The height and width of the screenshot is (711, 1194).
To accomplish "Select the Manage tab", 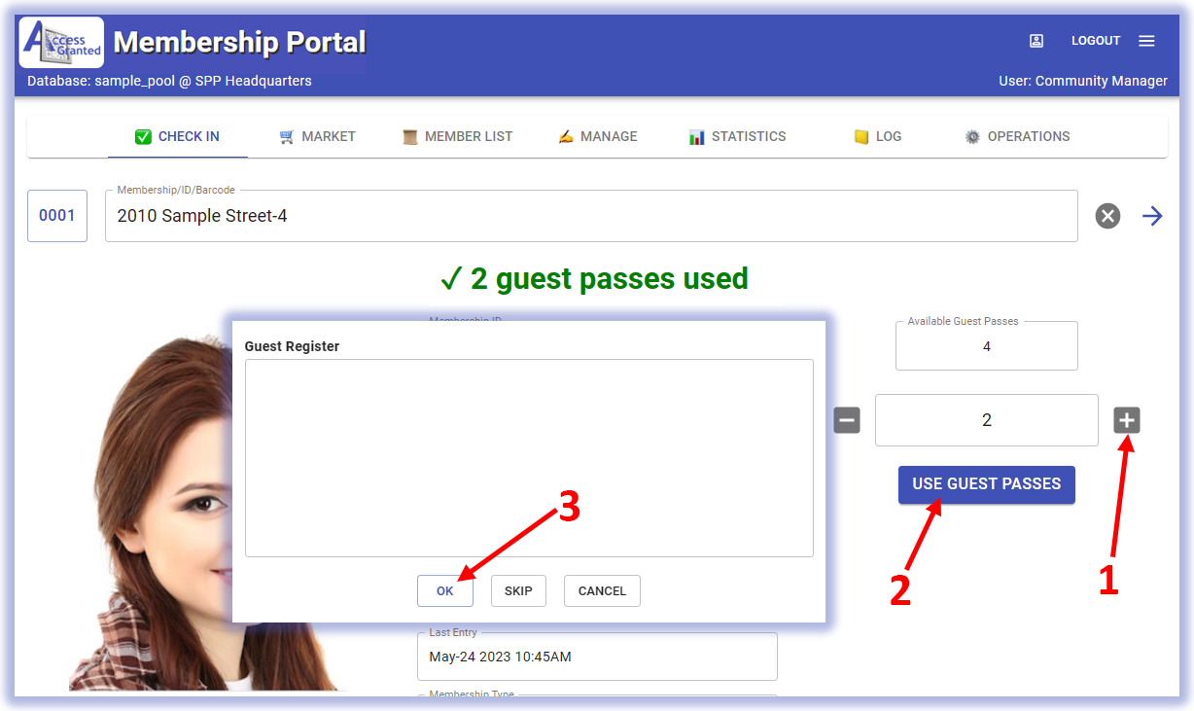I will coord(598,136).
